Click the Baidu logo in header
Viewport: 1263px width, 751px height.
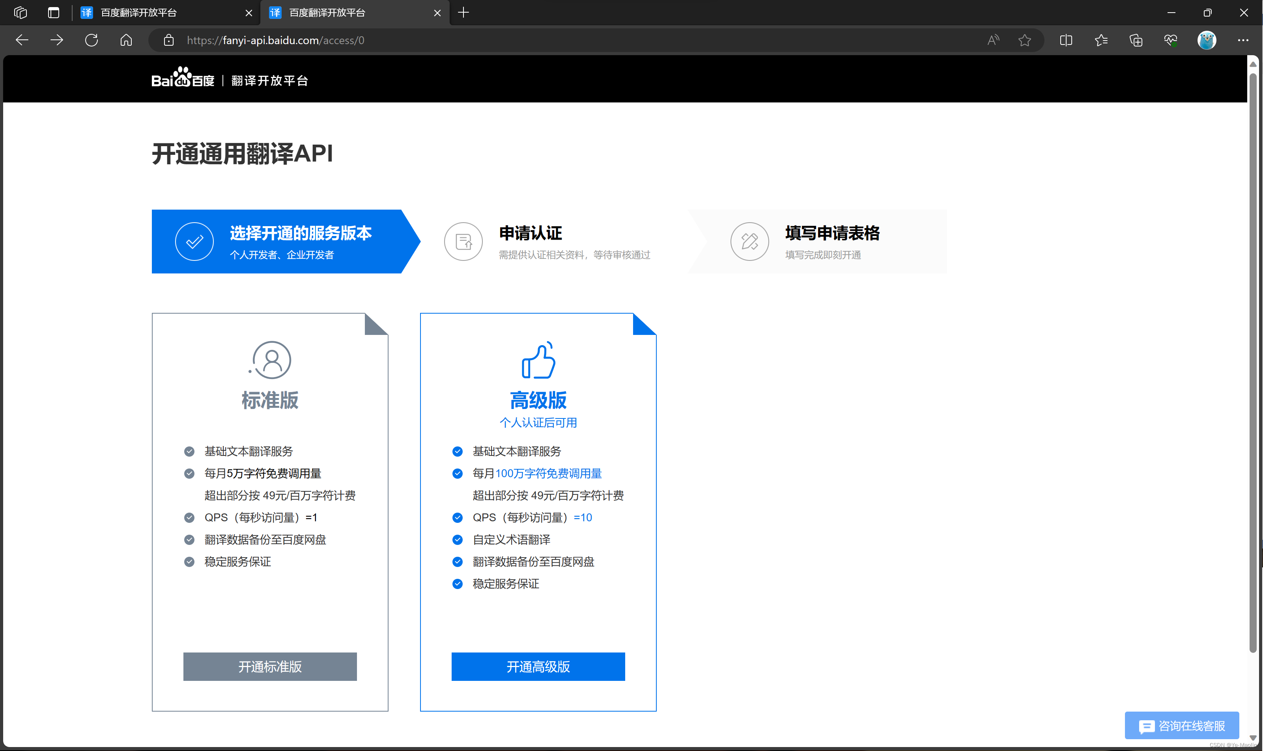(x=182, y=80)
